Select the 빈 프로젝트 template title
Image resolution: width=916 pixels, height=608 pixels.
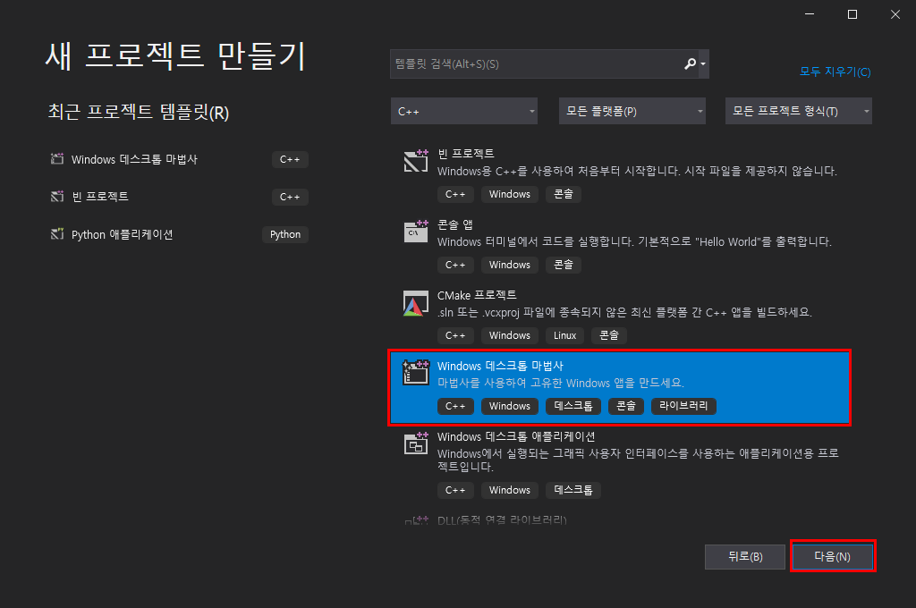(465, 154)
